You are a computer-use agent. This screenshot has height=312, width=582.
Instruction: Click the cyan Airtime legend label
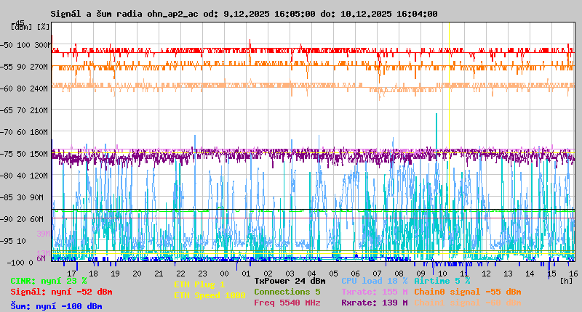coord(442,281)
